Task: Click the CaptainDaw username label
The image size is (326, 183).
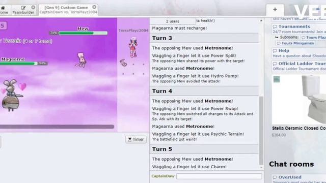Action: click(163, 176)
